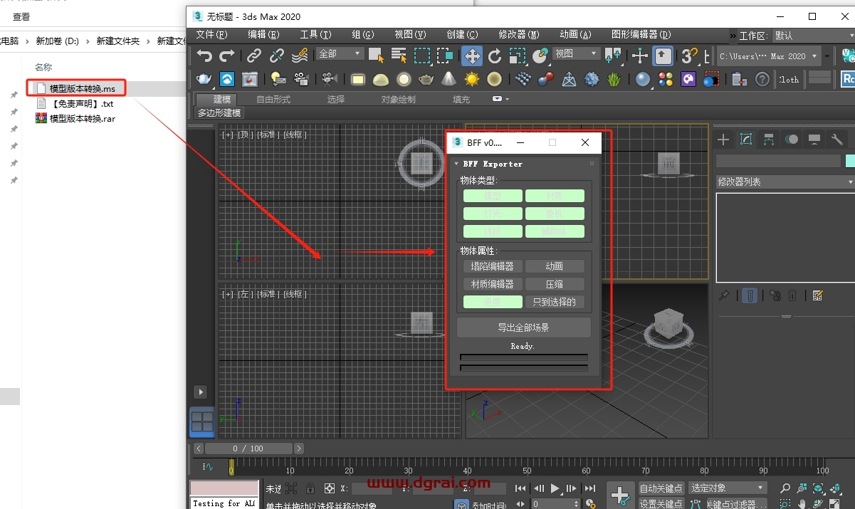Open the 选定对象 key filter dropdown
Viewport: 855px width, 509px height.
[x=728, y=488]
